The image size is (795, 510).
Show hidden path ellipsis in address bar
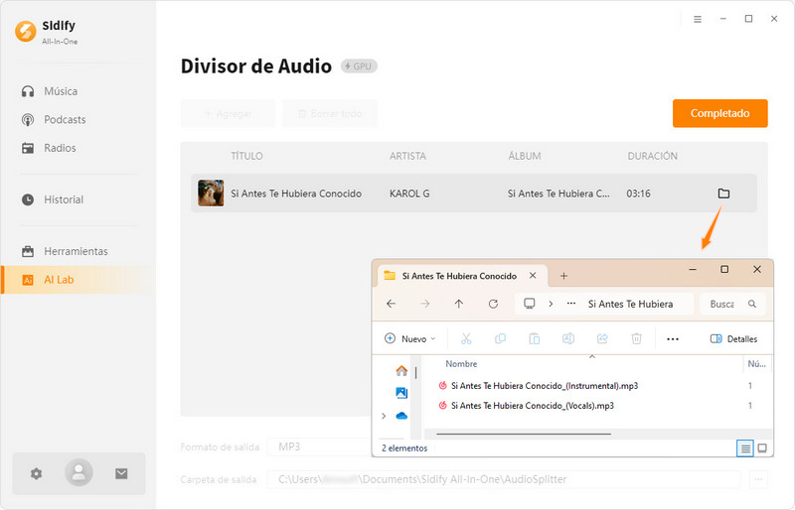point(571,304)
